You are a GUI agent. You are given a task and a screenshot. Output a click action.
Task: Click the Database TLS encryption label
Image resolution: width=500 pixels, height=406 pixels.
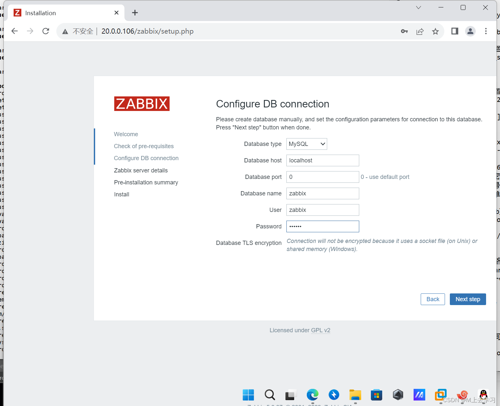click(249, 243)
